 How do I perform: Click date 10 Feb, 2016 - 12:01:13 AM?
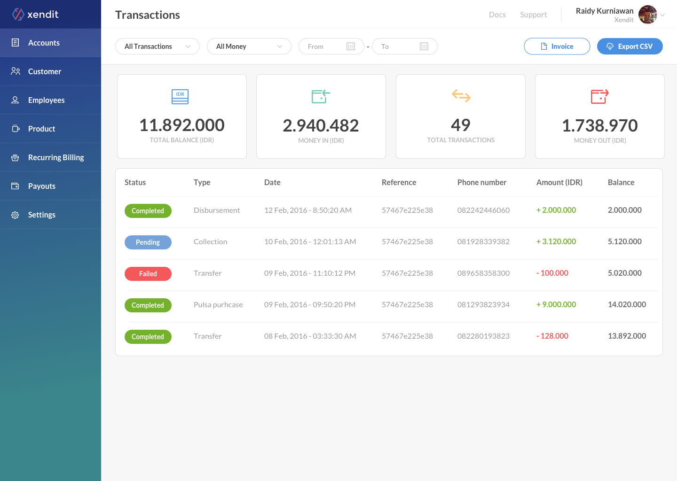coord(310,241)
